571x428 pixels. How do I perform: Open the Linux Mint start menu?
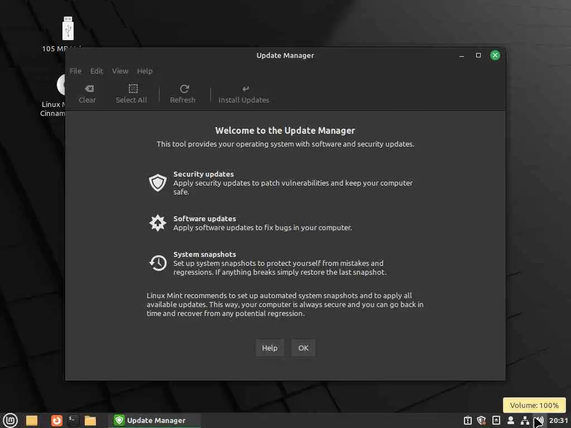pos(10,420)
